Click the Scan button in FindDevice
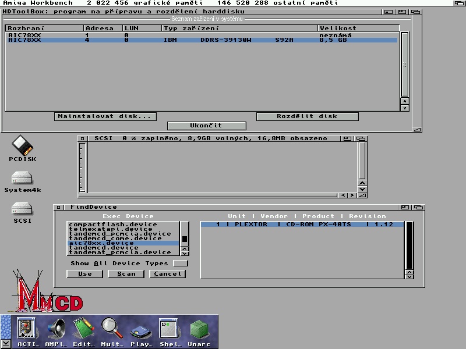Viewport: 466px width, 349px height. (x=126, y=274)
